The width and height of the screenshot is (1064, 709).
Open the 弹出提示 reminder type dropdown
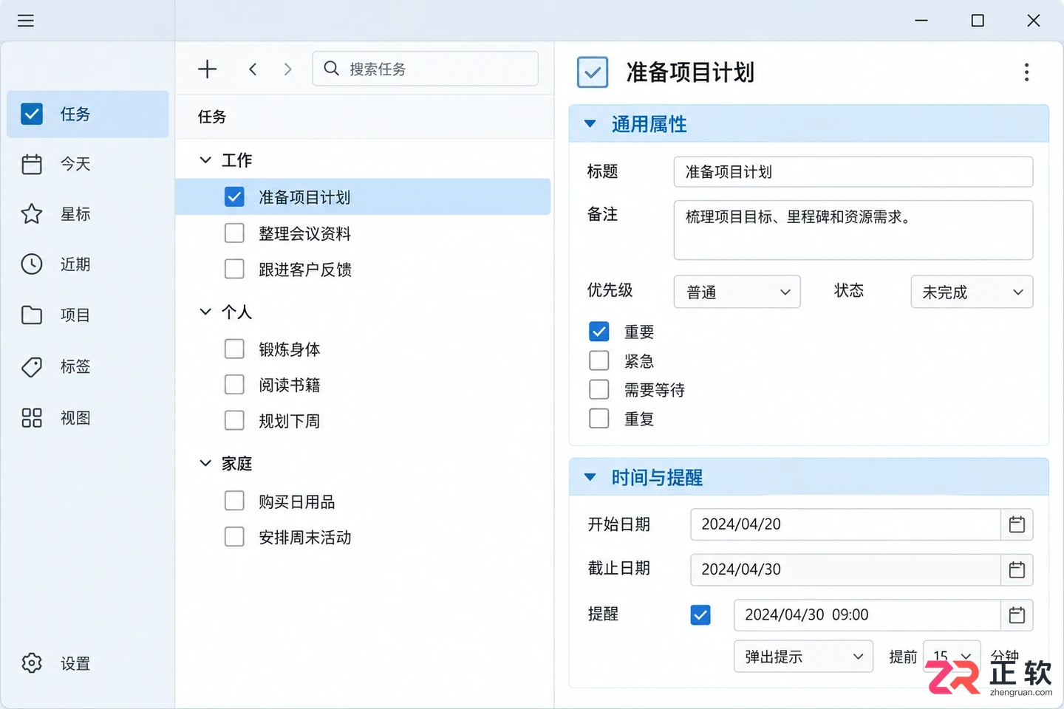click(x=803, y=657)
